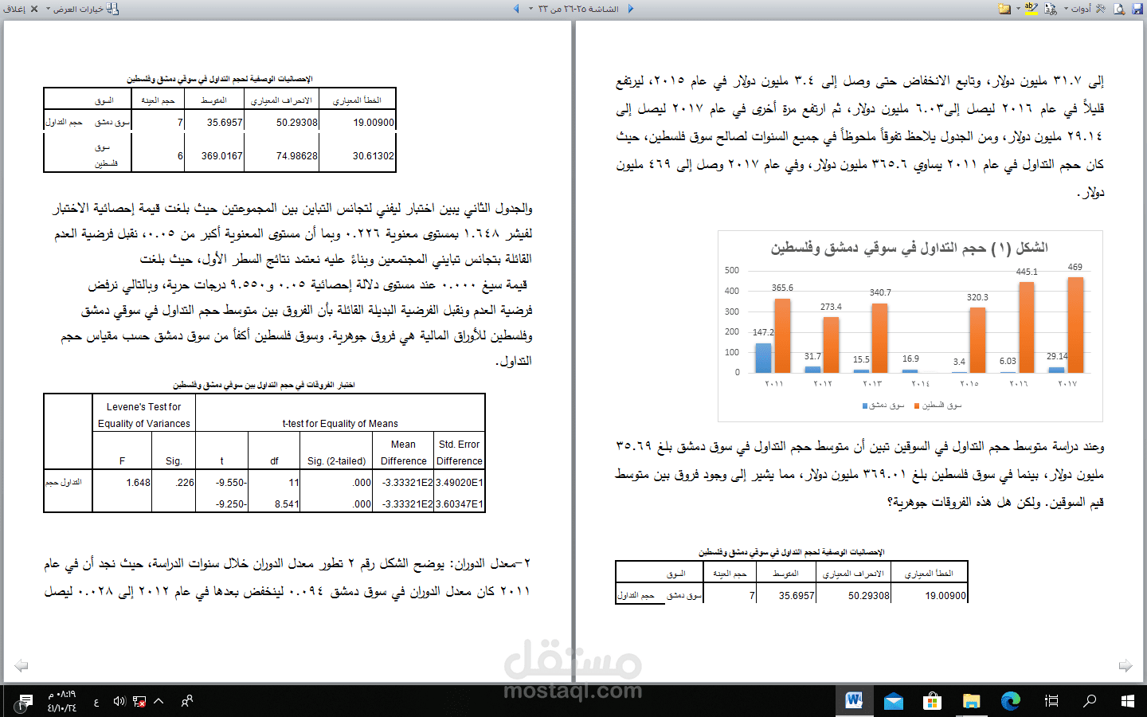The width and height of the screenshot is (1147, 717).
Task: Click the df value 8.541 cell
Action: point(287,504)
